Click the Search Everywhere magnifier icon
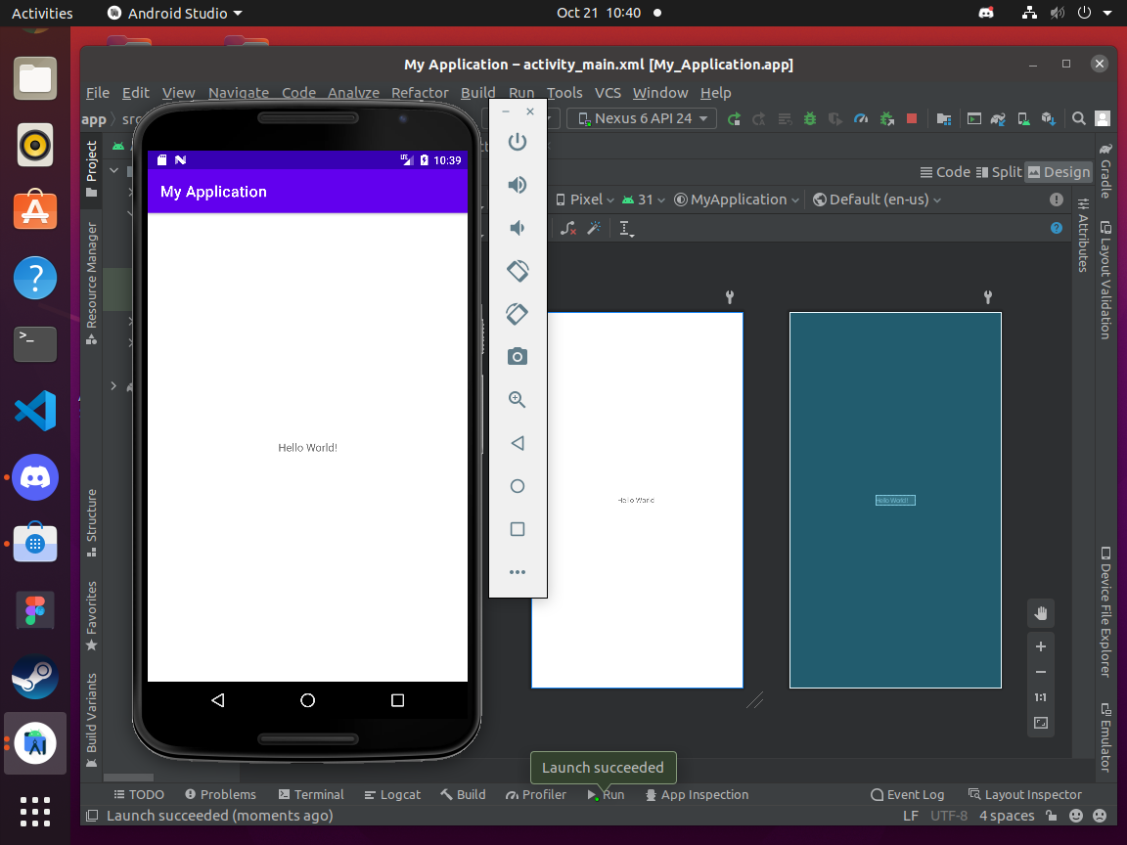1127x845 pixels. pos(1079,118)
